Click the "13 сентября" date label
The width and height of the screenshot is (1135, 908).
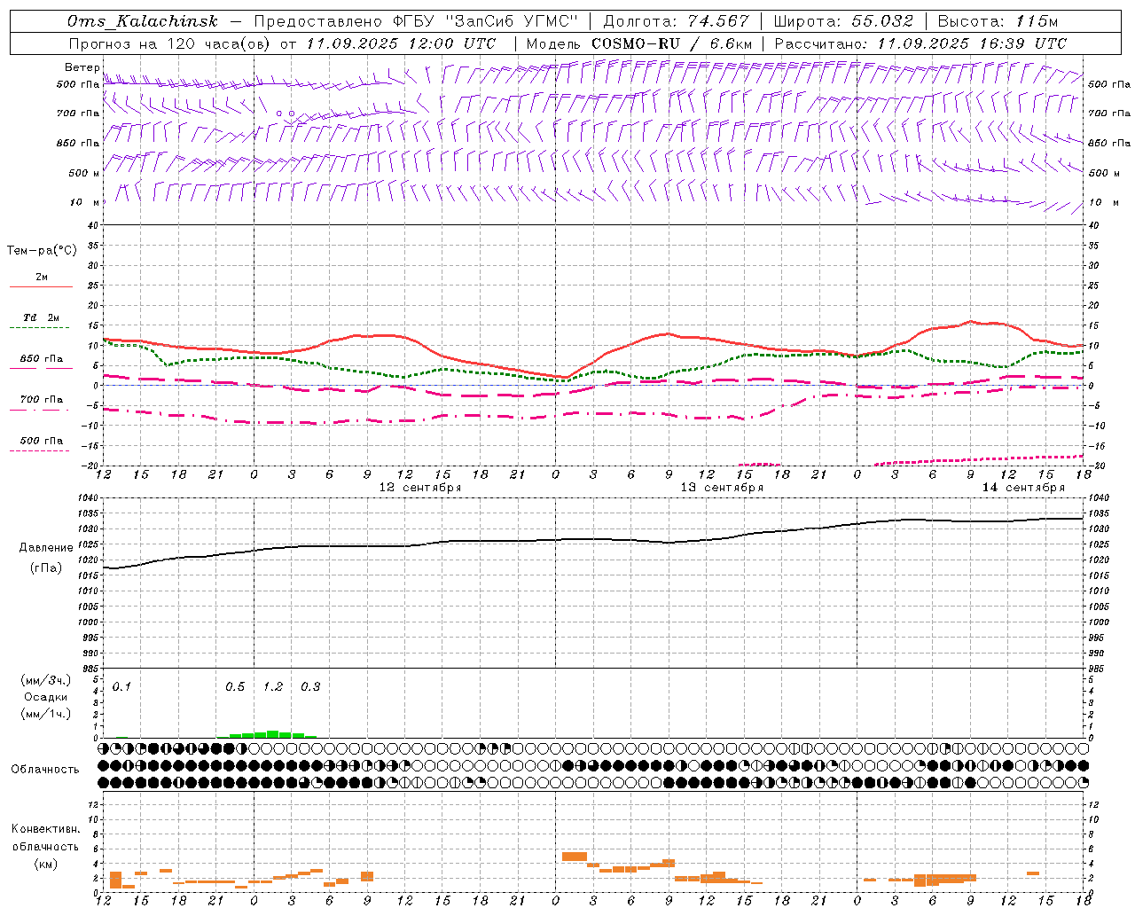pos(722,488)
